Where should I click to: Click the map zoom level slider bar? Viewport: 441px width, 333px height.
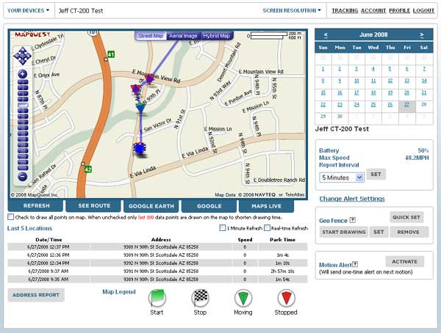[22, 125]
